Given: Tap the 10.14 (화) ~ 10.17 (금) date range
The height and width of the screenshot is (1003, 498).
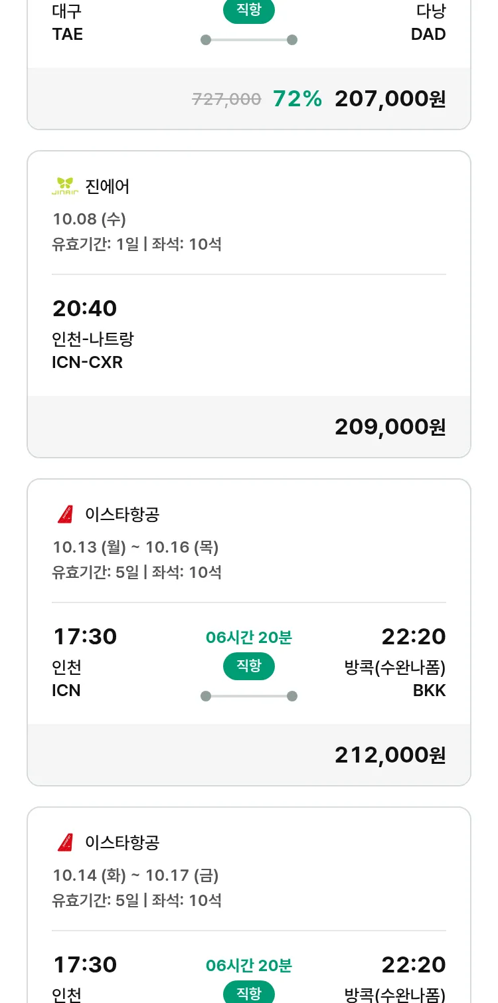Looking at the screenshot, I should click(x=135, y=875).
